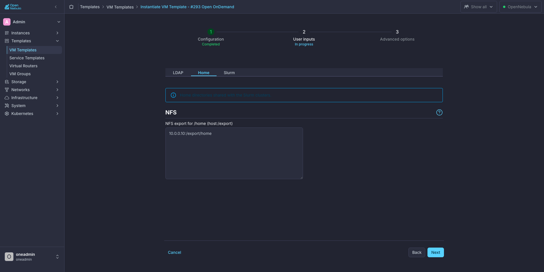This screenshot has width=544, height=272.
Task: Open the oneadmin user menu switcher
Action: point(57,257)
